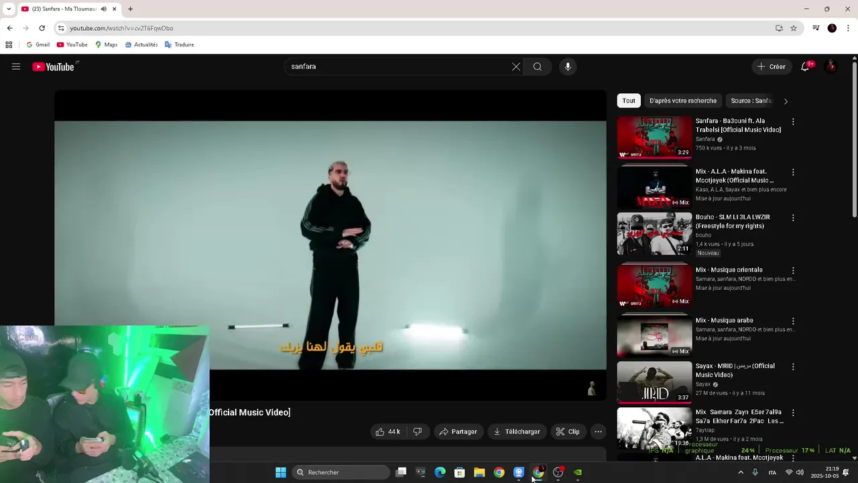Show hidden system tray icons
Viewport: 858px width, 483px height.
pos(741,472)
